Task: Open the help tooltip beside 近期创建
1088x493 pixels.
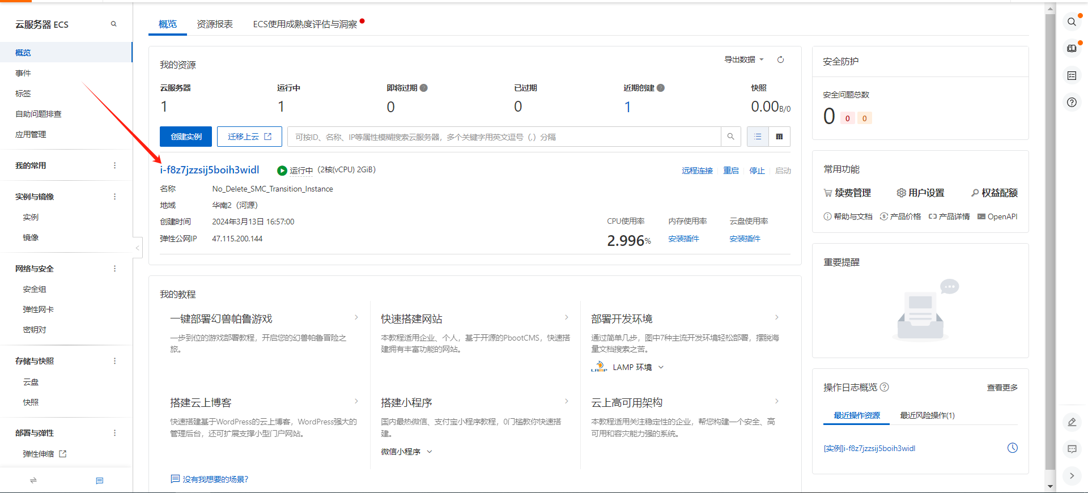Action: point(661,88)
